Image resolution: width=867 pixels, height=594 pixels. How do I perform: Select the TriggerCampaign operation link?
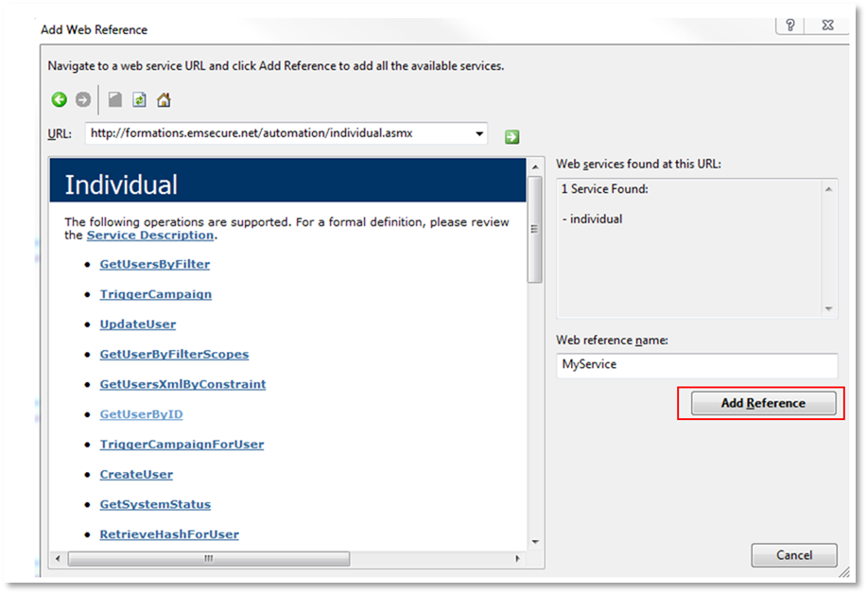pos(156,294)
